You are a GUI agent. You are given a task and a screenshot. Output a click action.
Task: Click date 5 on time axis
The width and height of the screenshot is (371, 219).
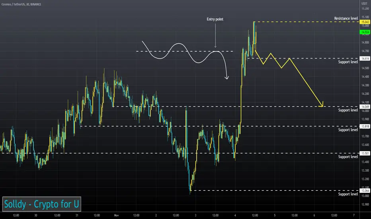275,215
